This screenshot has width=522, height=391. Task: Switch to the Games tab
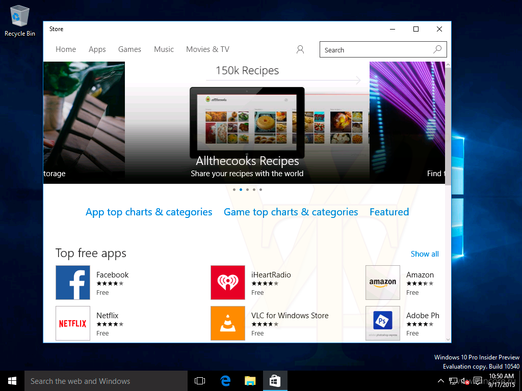point(129,49)
